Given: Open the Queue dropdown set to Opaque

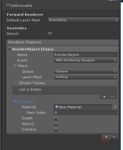Looking at the screenshot, I should [86, 71].
